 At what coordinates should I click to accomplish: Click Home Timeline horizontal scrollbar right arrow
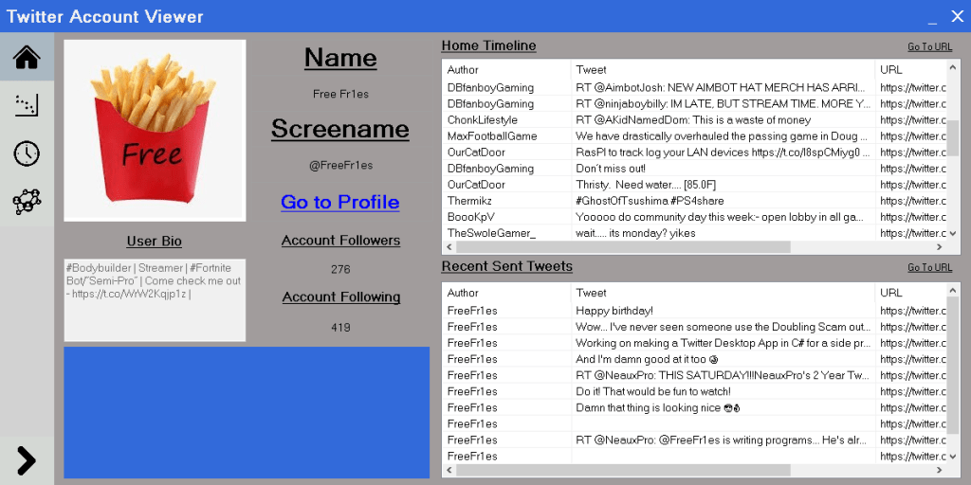pyautogui.click(x=940, y=247)
